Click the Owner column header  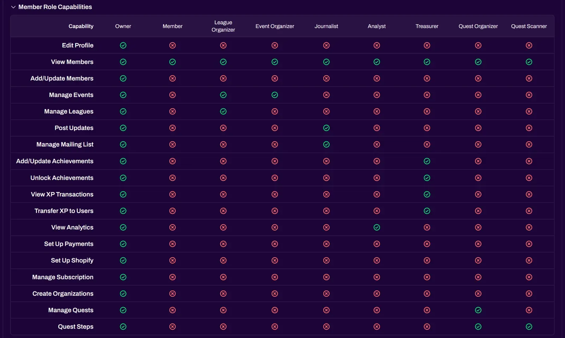[x=123, y=26]
